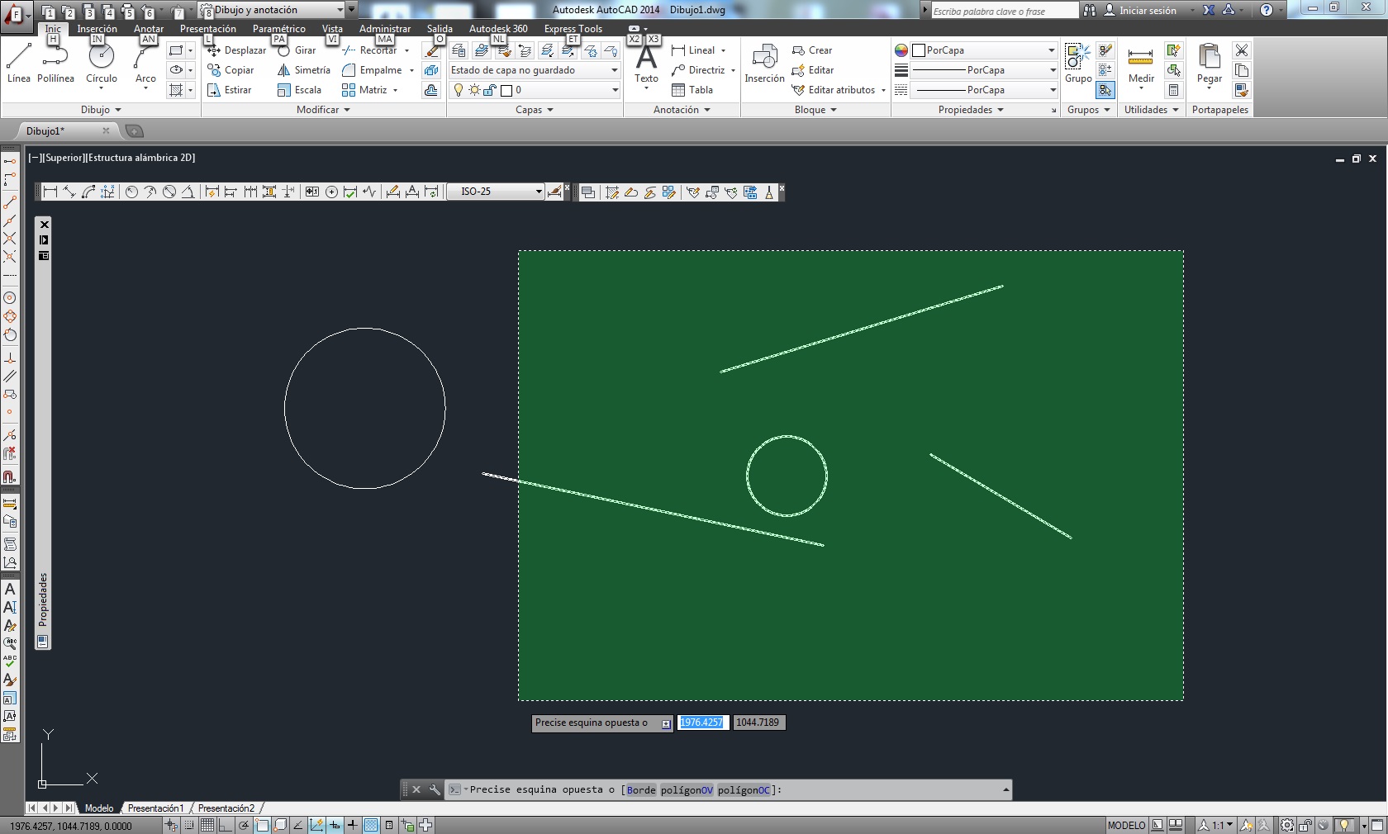Switch to the Anotar ribbon tab
The width and height of the screenshot is (1388, 834).
(x=149, y=29)
